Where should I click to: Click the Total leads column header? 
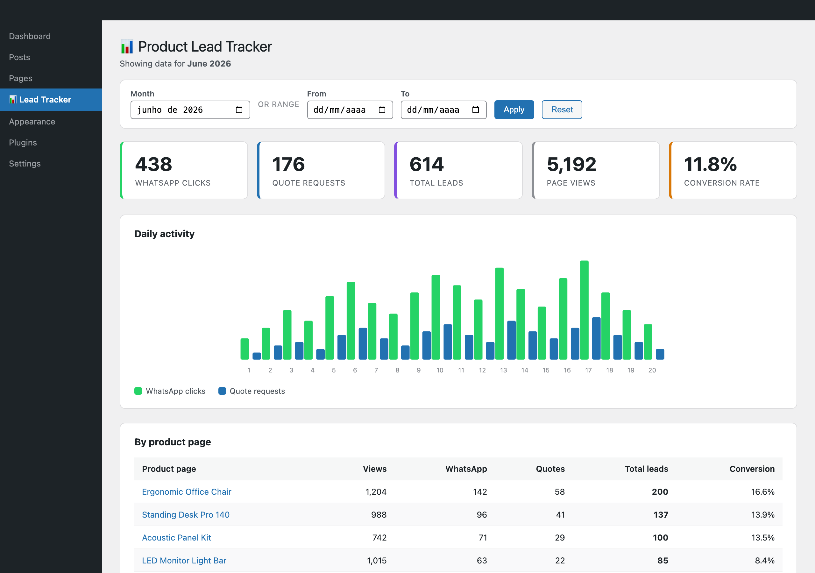[x=646, y=469]
